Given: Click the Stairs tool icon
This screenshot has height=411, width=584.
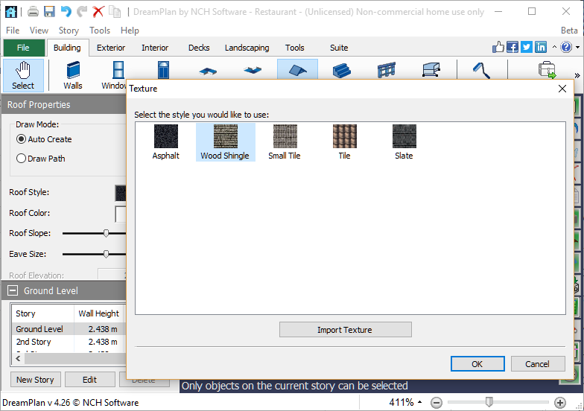Looking at the screenshot, I should pos(341,71).
